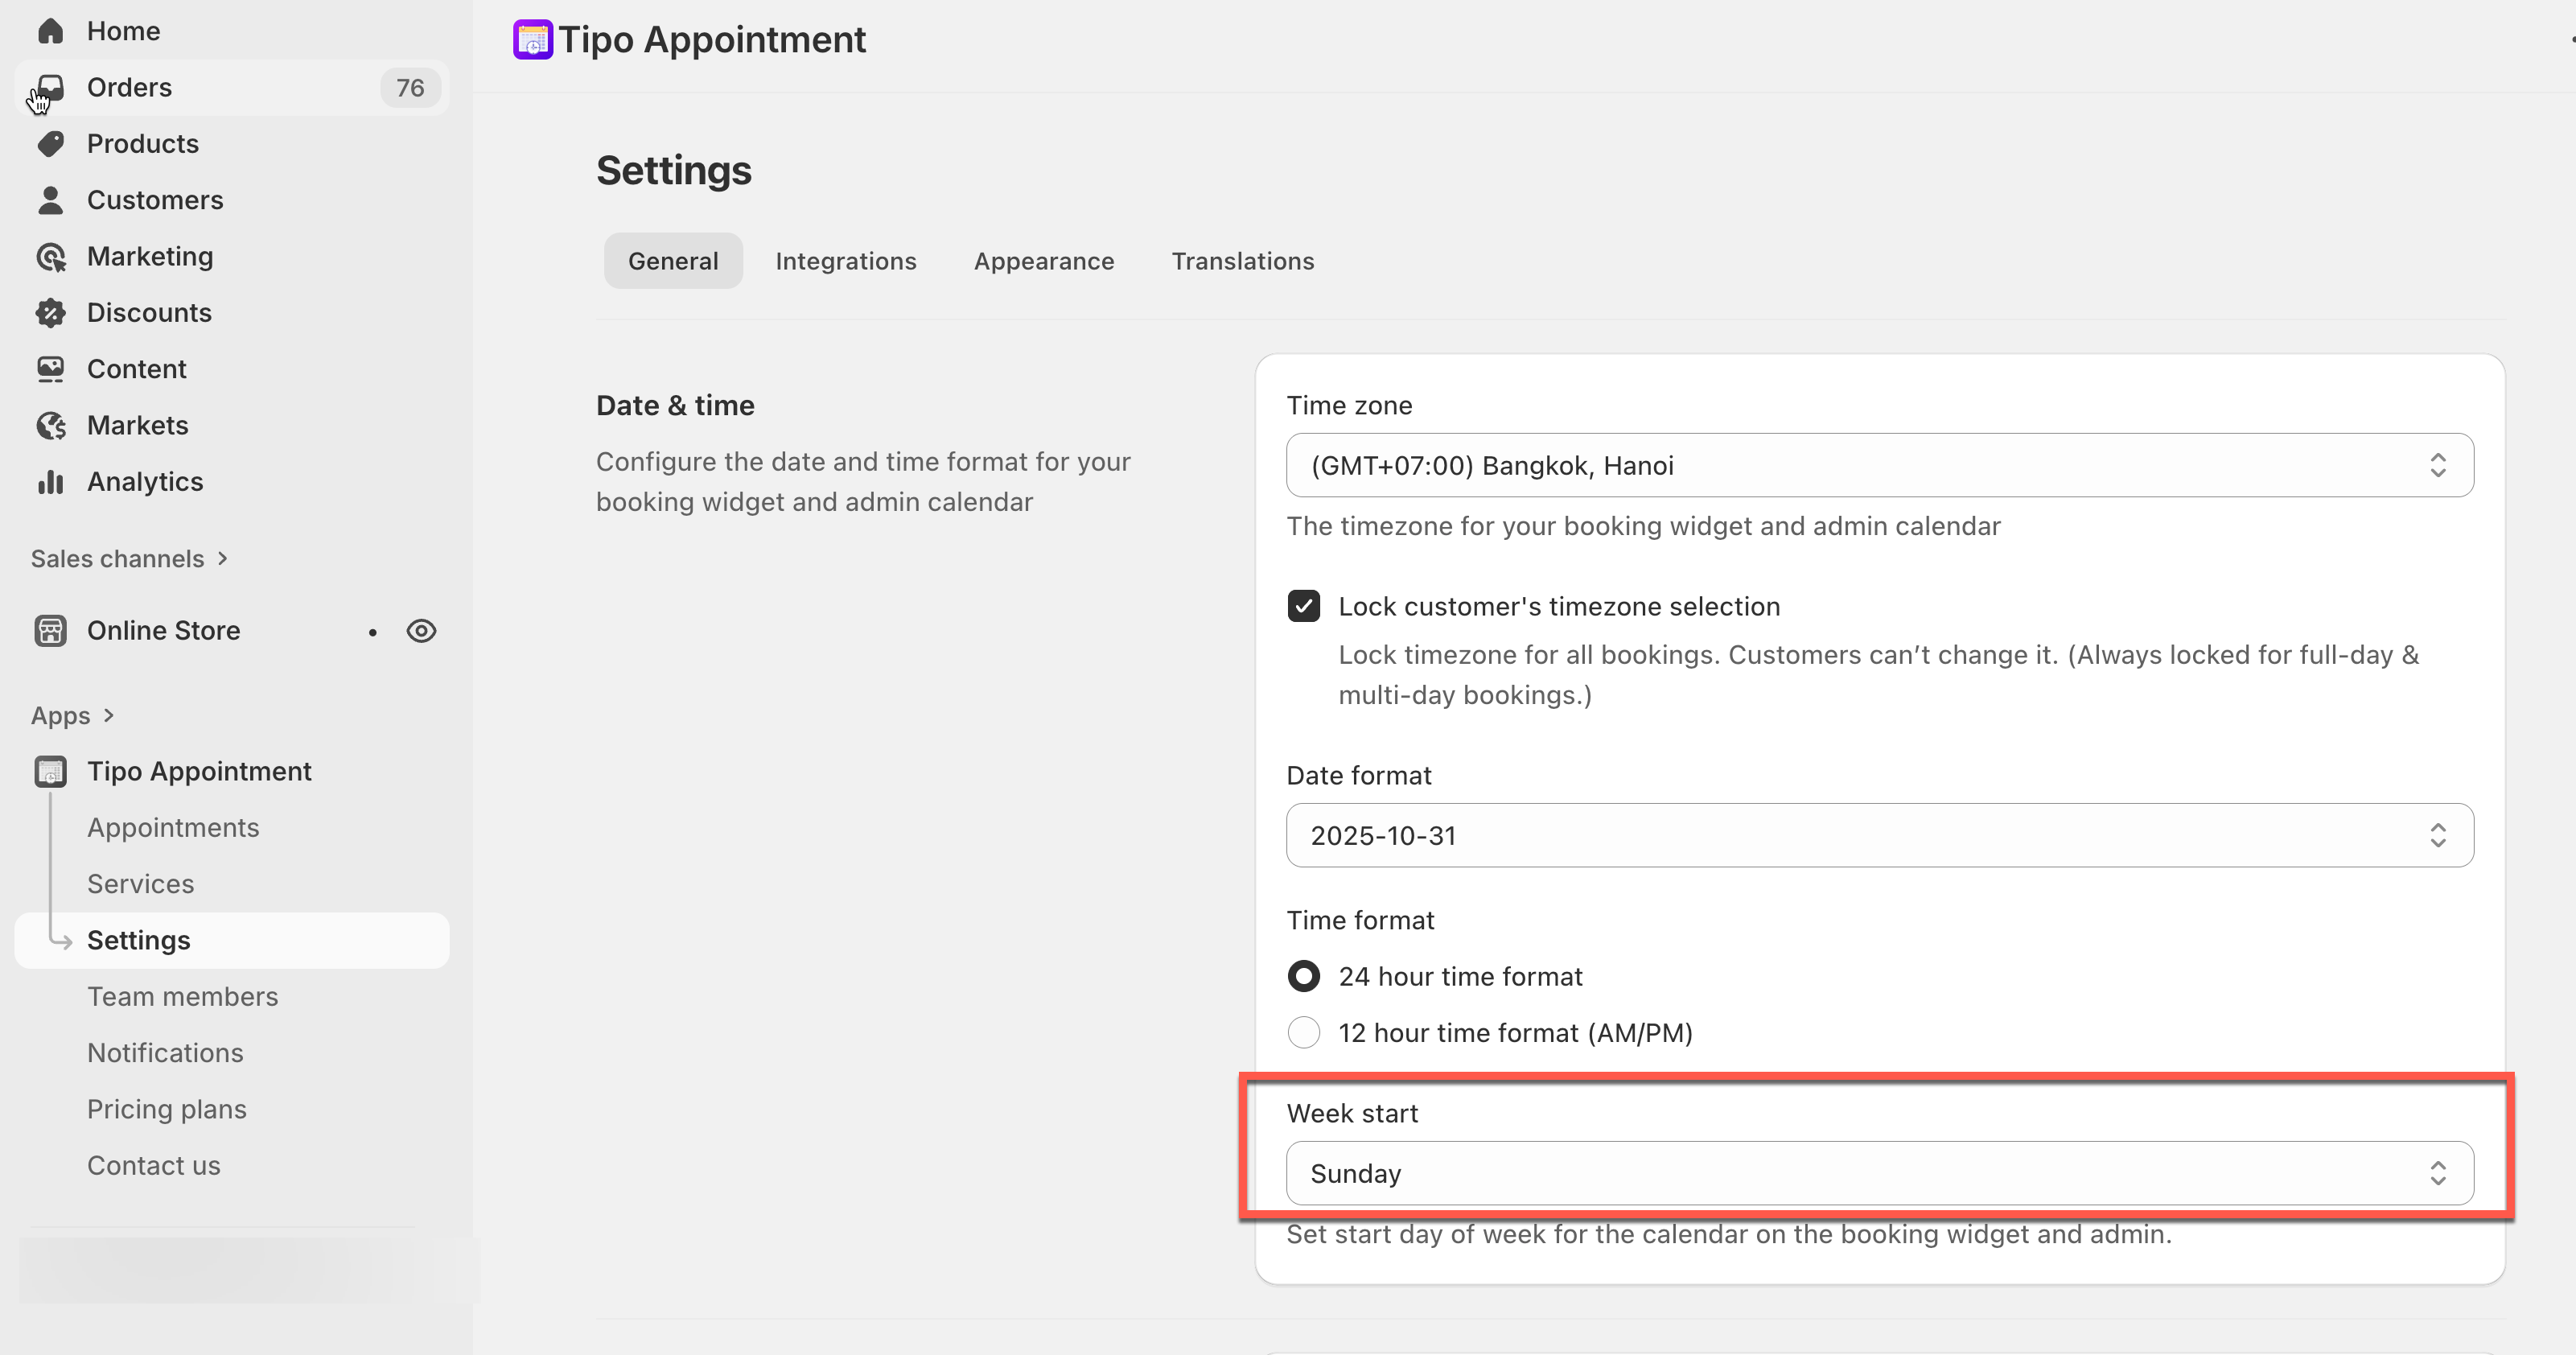Screen dimensions: 2576x1355
Task: Click the Products tag icon
Action: tap(50, 144)
